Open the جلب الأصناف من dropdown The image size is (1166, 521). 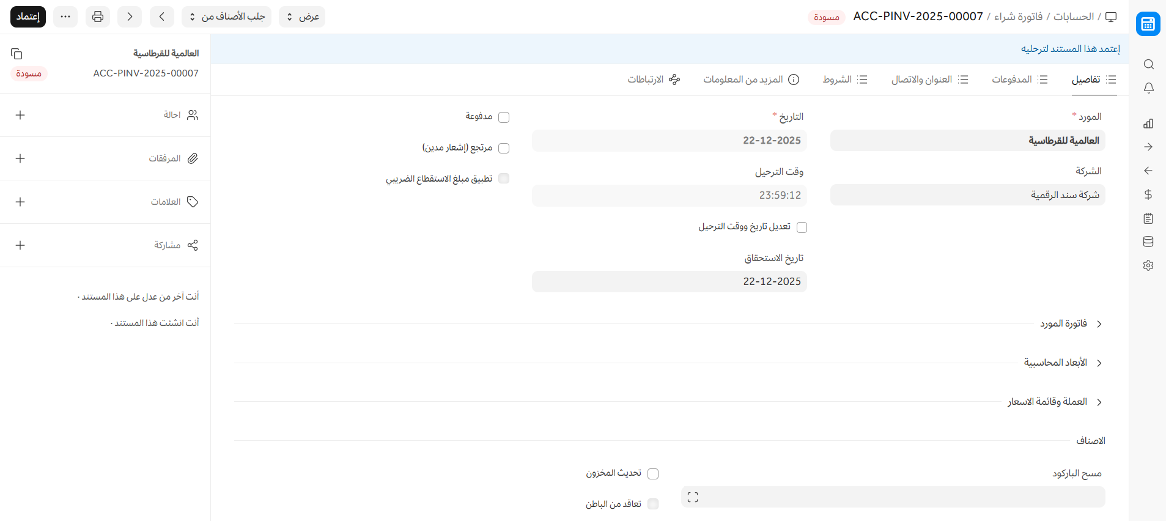click(x=226, y=17)
